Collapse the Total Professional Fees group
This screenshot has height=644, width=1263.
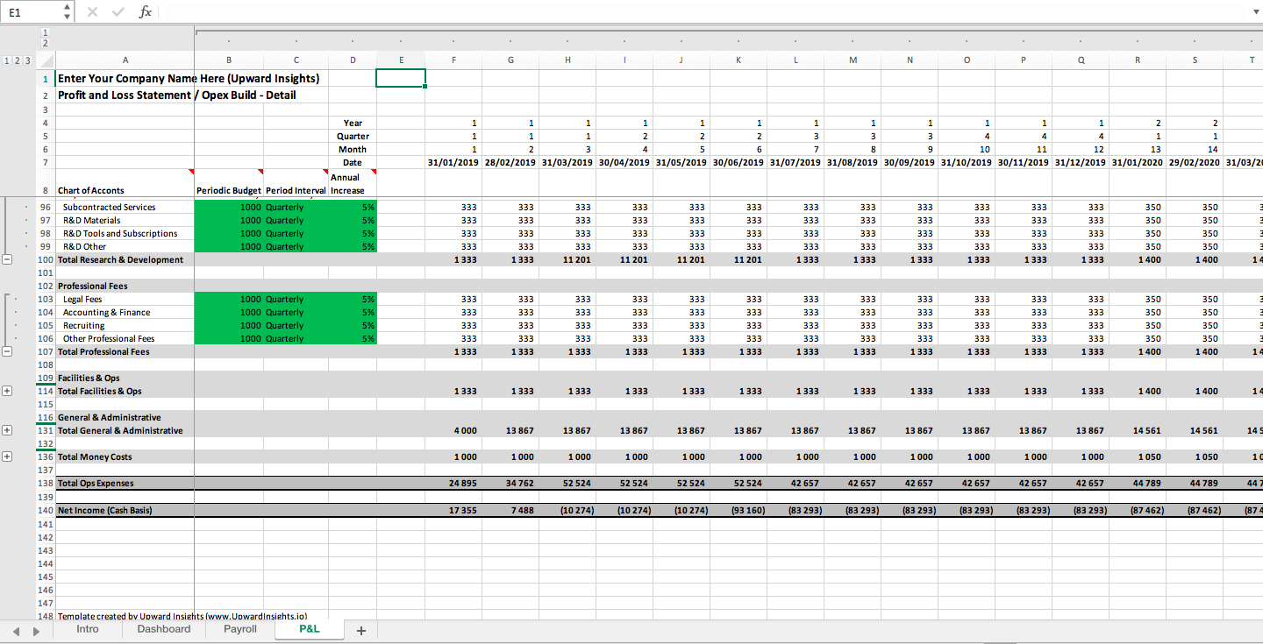[8, 351]
